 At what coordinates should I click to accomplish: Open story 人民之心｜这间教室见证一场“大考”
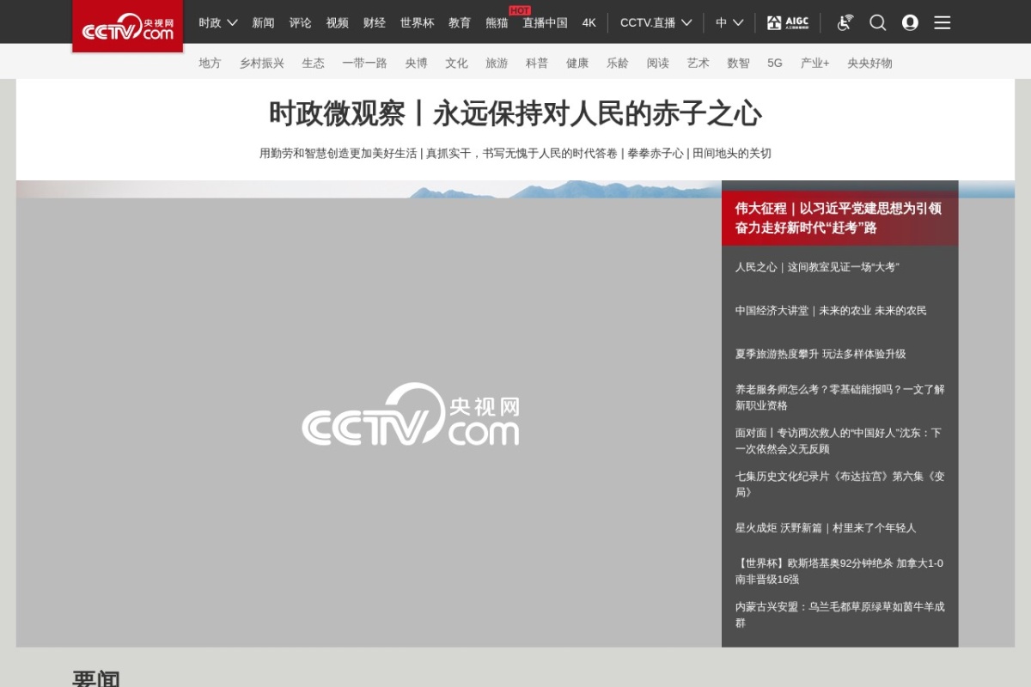pos(817,267)
